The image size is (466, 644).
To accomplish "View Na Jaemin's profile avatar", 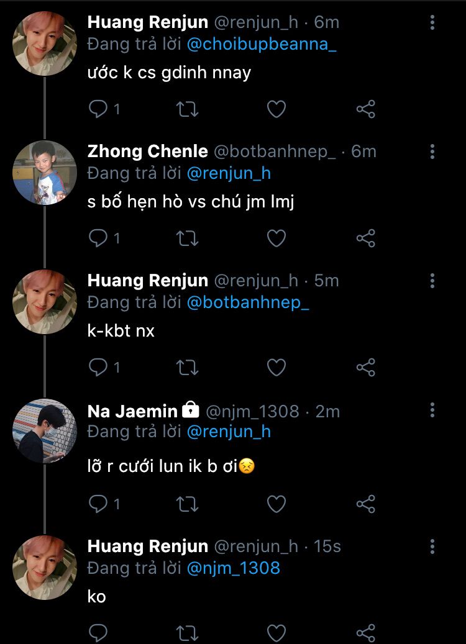I will [x=45, y=430].
